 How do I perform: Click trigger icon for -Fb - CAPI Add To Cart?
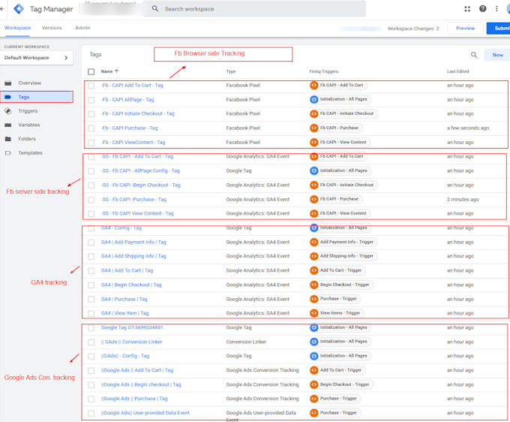click(313, 86)
